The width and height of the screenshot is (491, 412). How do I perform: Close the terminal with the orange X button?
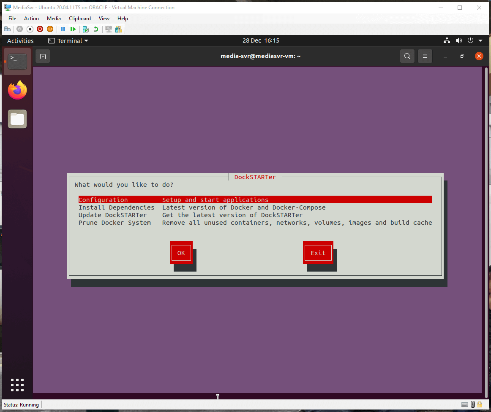pyautogui.click(x=479, y=56)
